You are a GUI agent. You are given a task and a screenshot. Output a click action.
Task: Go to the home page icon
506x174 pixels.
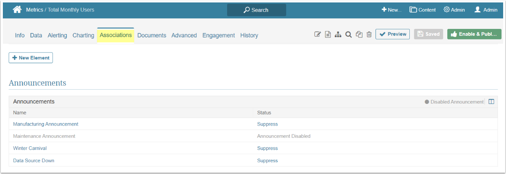coord(17,10)
